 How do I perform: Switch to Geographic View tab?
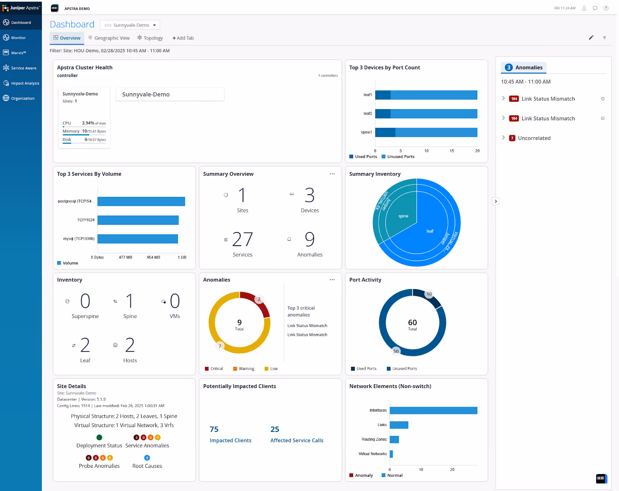pyautogui.click(x=109, y=38)
